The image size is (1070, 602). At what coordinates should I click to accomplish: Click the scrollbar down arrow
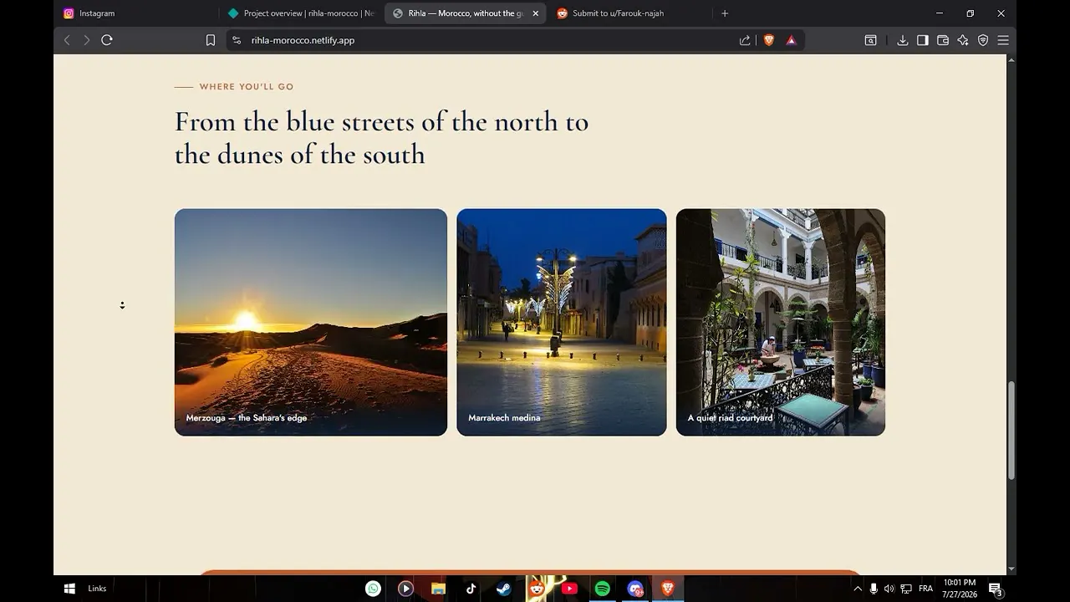tap(1011, 569)
